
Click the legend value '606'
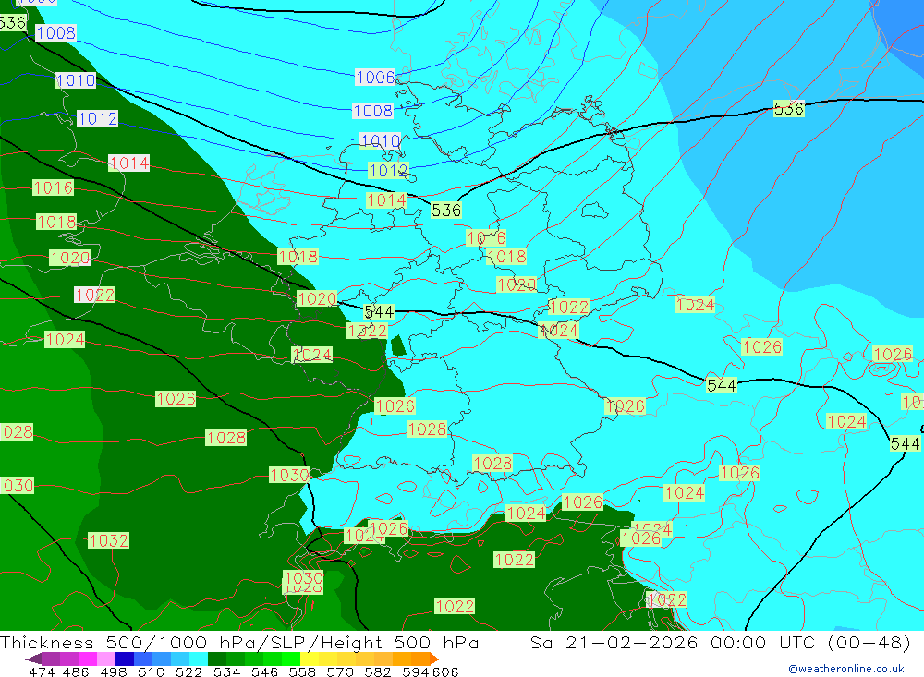pyautogui.click(x=445, y=671)
